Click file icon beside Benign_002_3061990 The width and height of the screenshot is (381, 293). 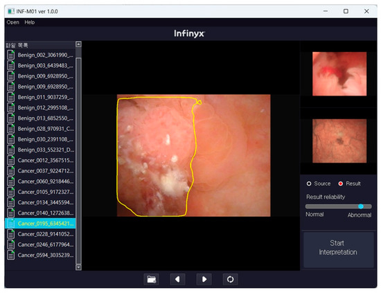point(10,55)
